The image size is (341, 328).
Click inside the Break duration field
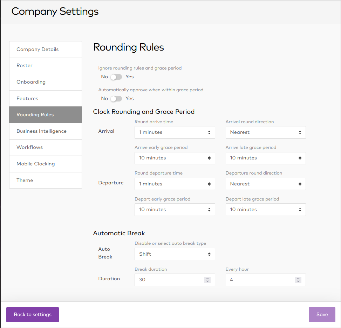[x=168, y=280]
